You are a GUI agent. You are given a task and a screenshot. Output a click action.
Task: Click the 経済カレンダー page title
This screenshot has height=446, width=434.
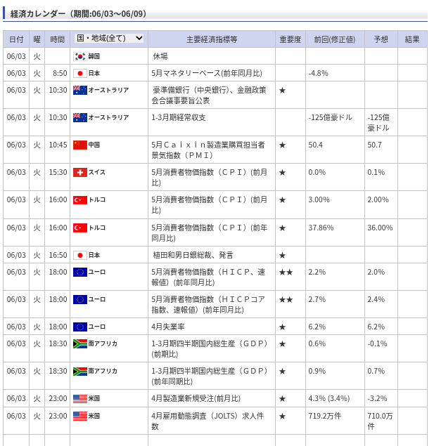click(78, 13)
